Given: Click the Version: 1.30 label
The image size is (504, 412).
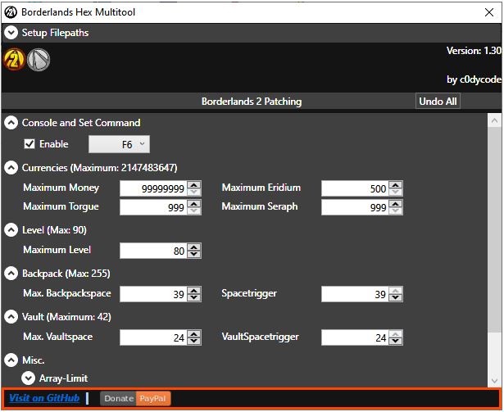Looking at the screenshot, I should (474, 51).
